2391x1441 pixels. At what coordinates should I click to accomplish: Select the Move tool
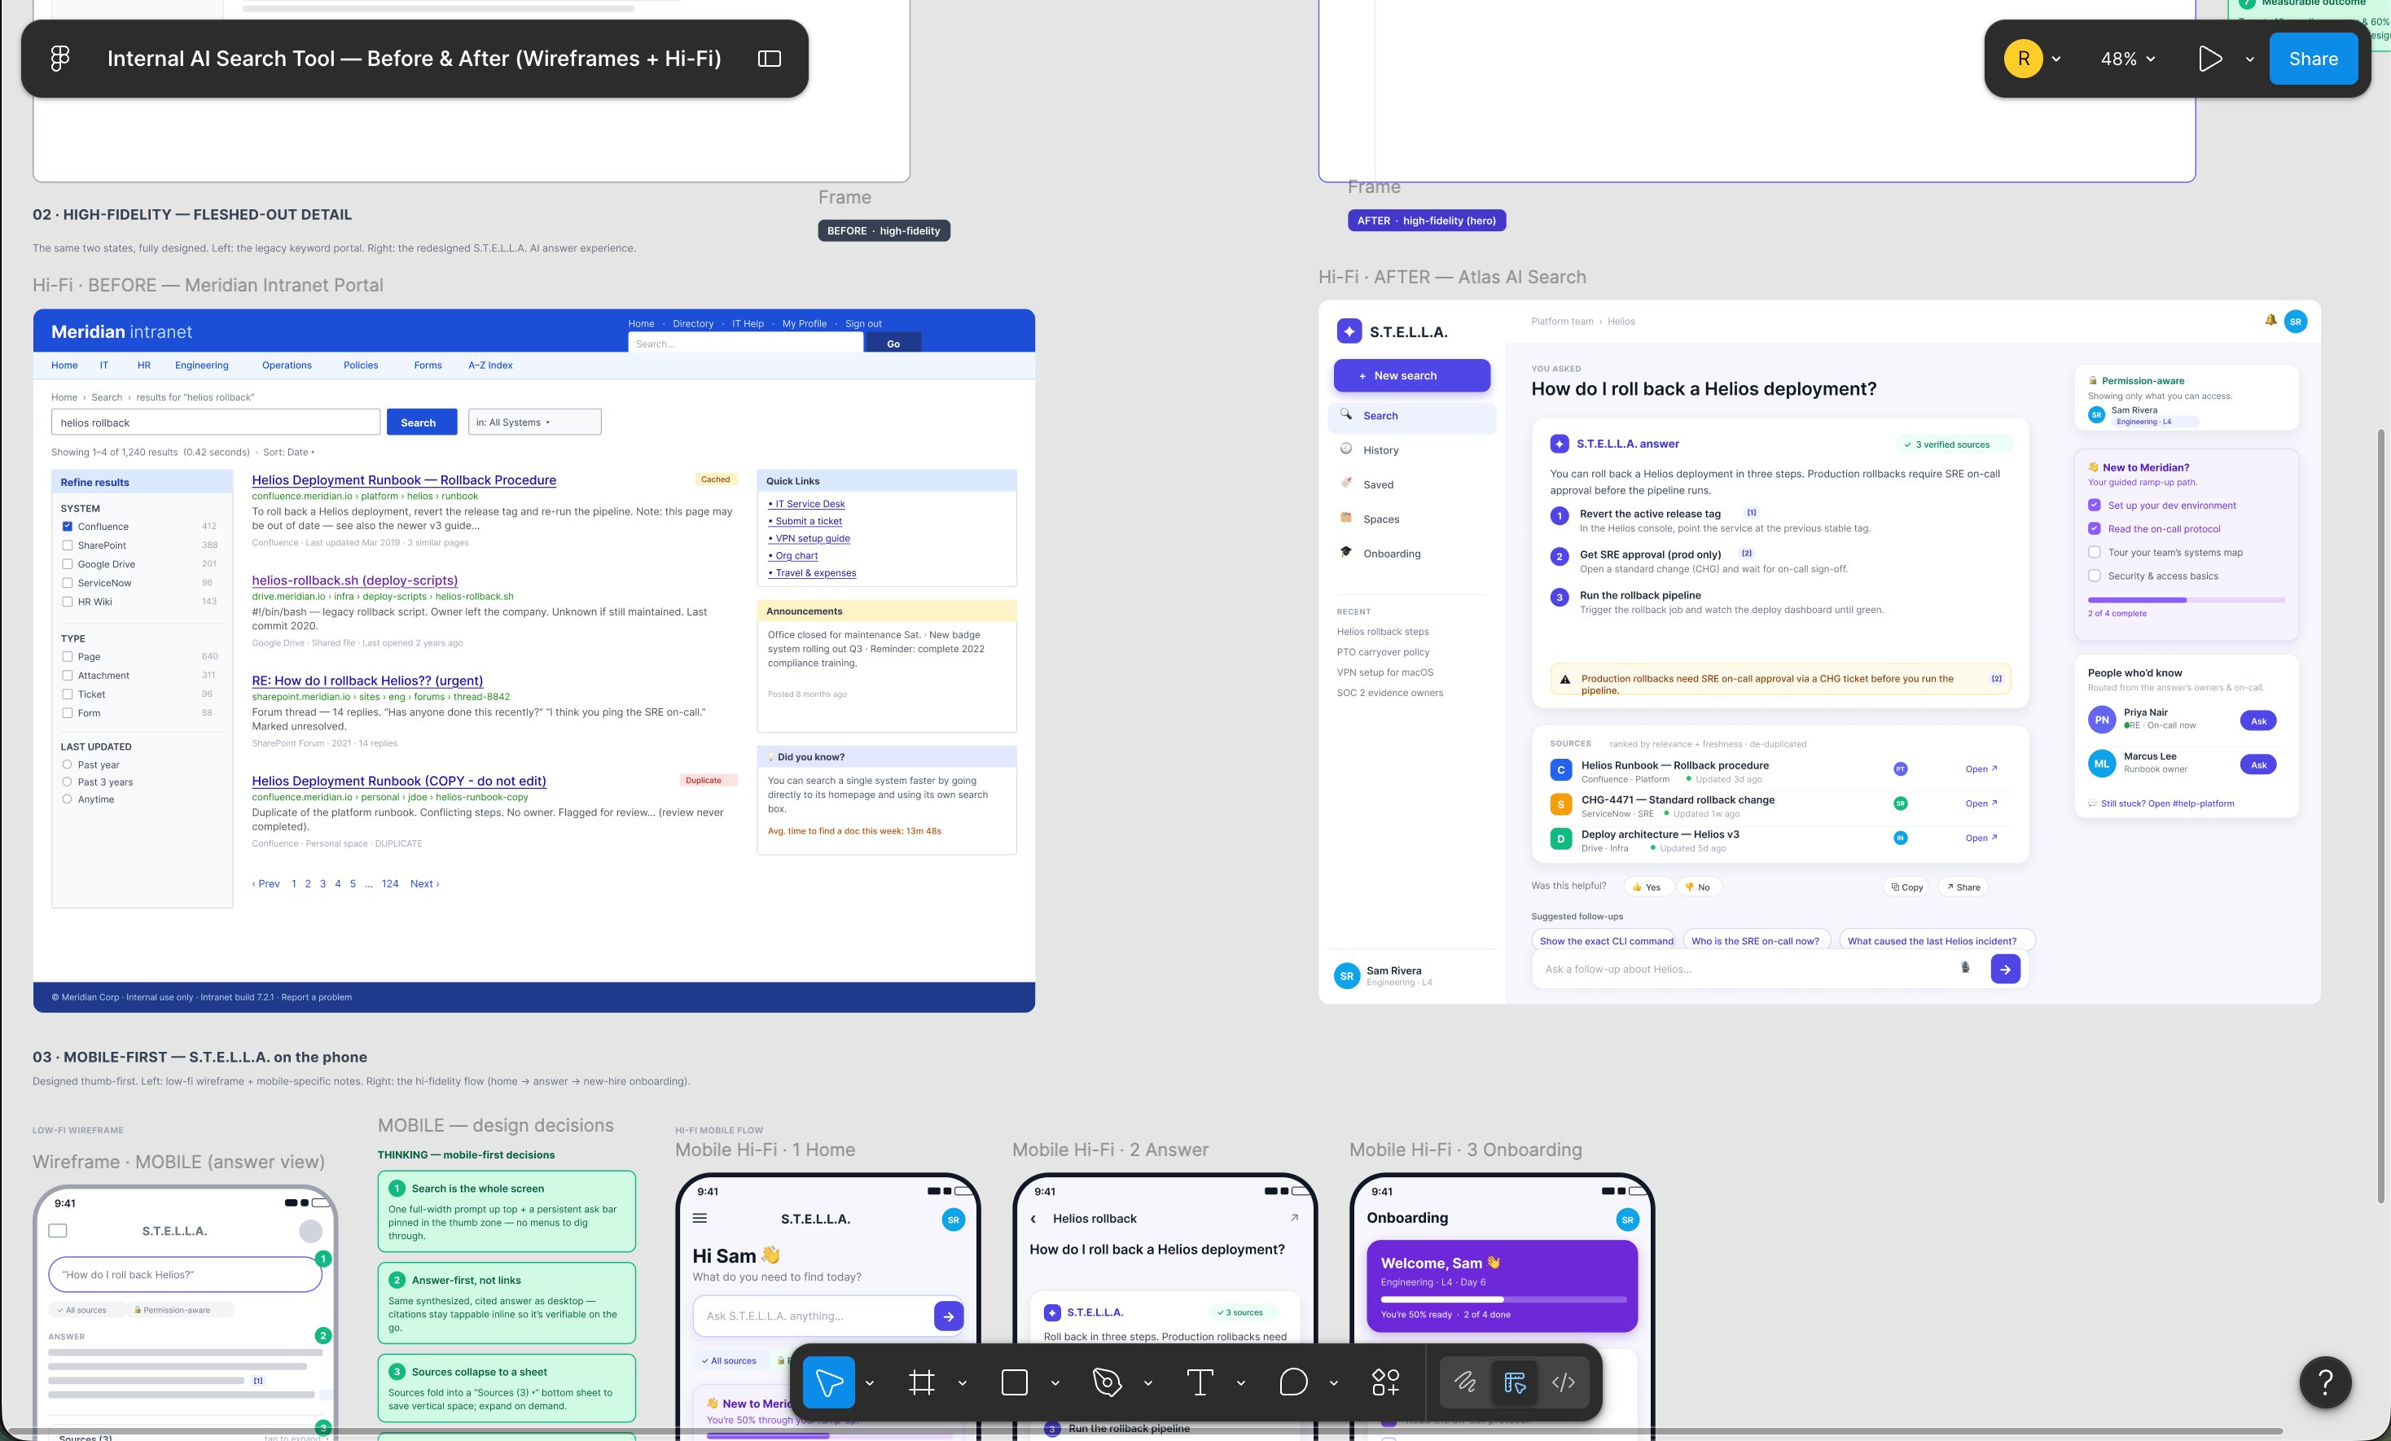[829, 1382]
